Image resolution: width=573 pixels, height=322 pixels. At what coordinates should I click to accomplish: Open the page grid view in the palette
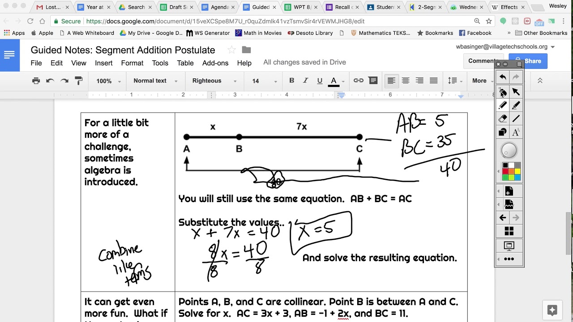[x=509, y=231]
